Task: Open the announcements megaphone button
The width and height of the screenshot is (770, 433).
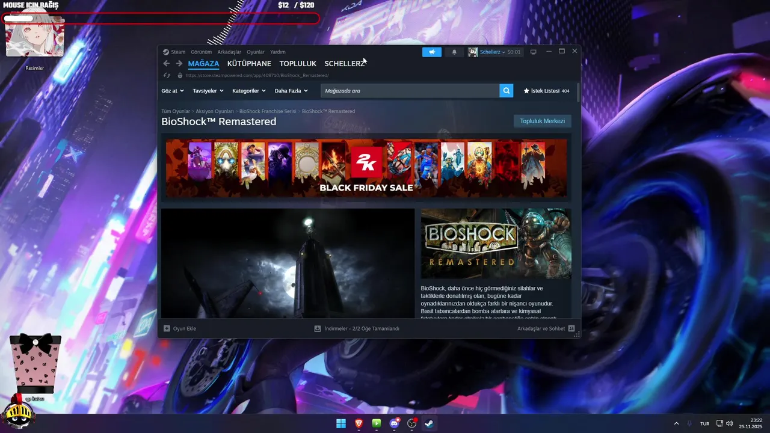Action: (432, 52)
